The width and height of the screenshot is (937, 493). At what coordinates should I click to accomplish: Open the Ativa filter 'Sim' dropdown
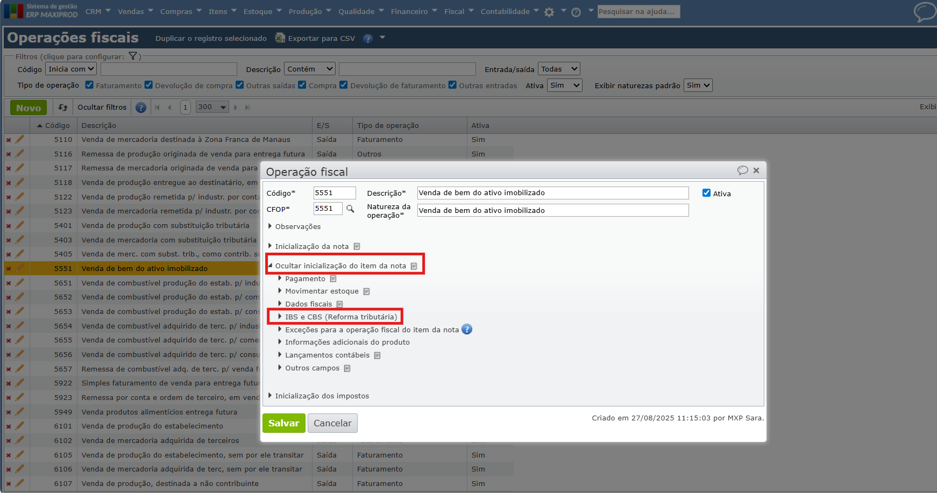565,85
